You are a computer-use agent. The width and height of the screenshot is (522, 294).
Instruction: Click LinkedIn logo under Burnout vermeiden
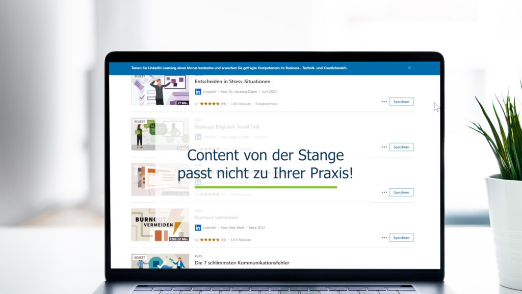coord(198,228)
